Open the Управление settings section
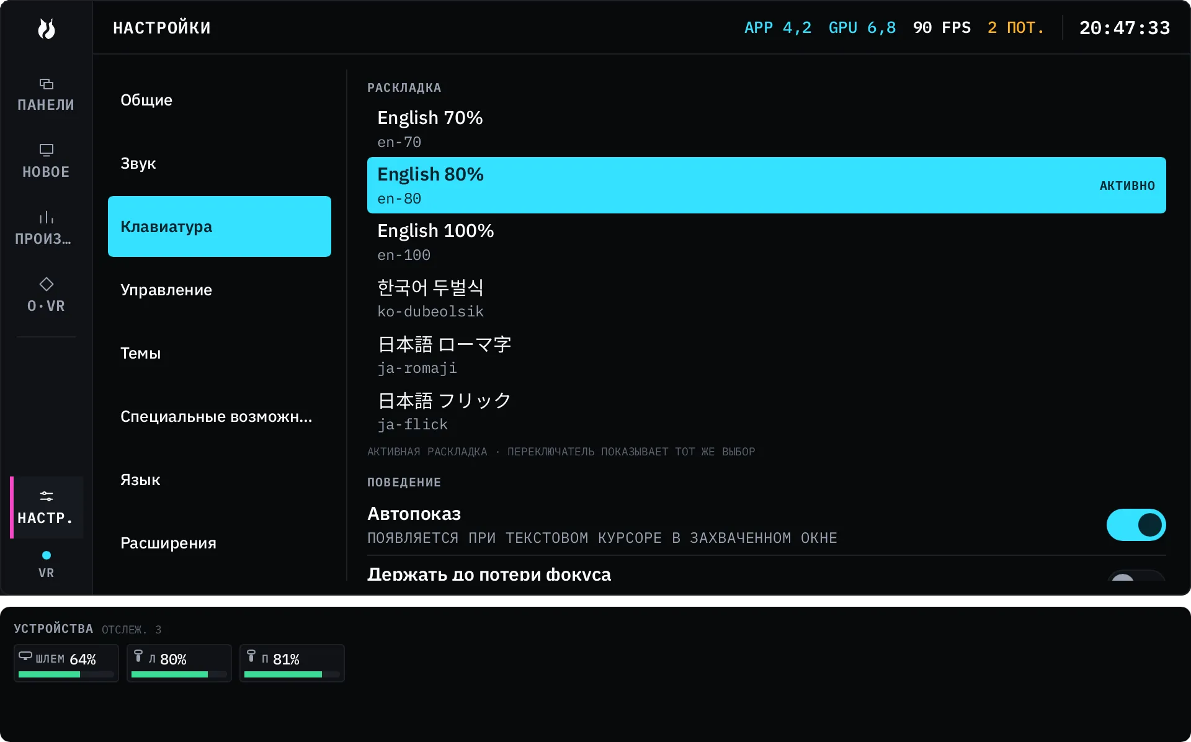Screen dimensions: 1191x742 coord(220,290)
